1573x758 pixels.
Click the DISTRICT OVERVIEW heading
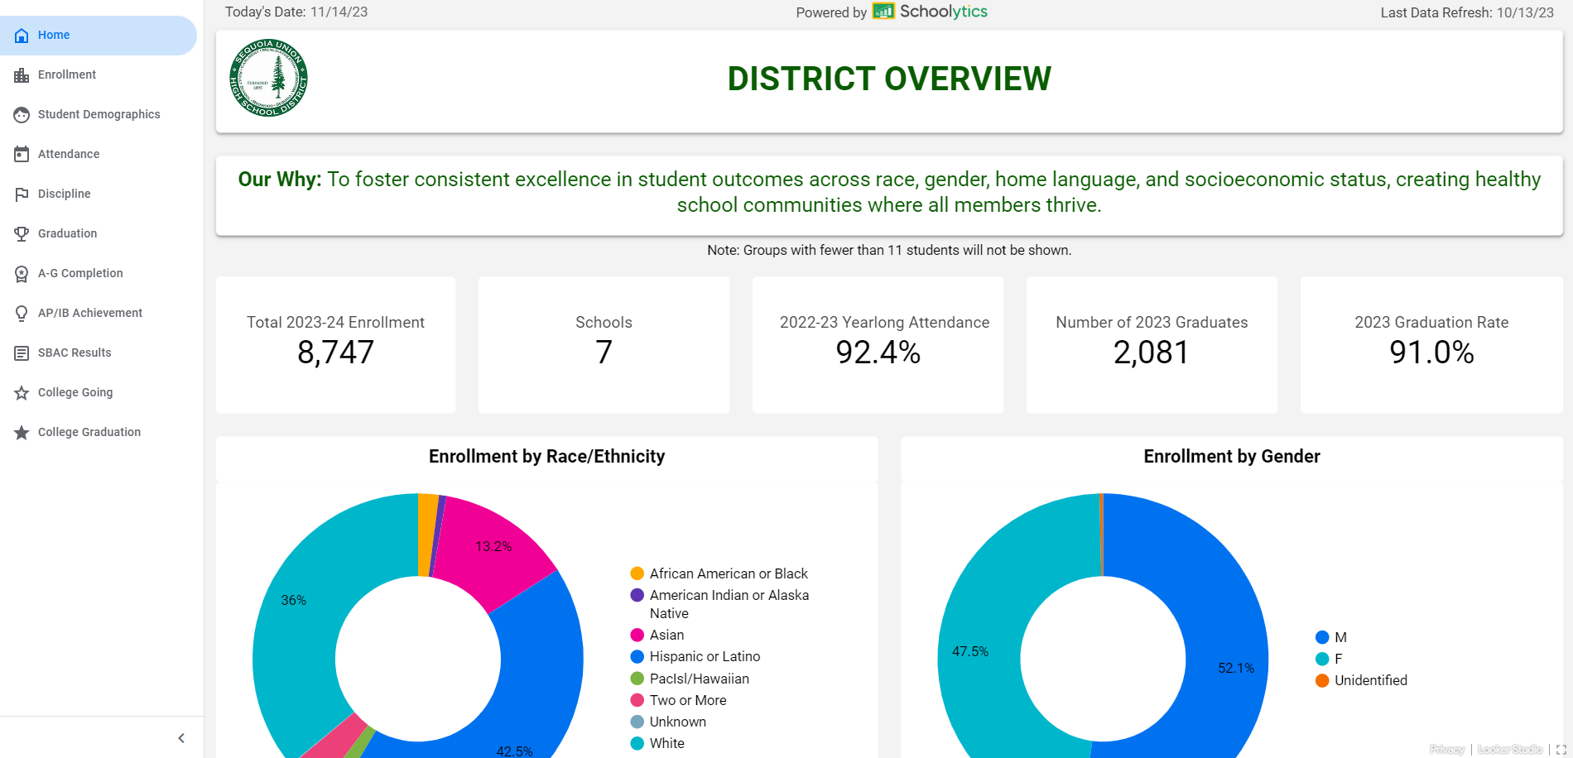(889, 79)
